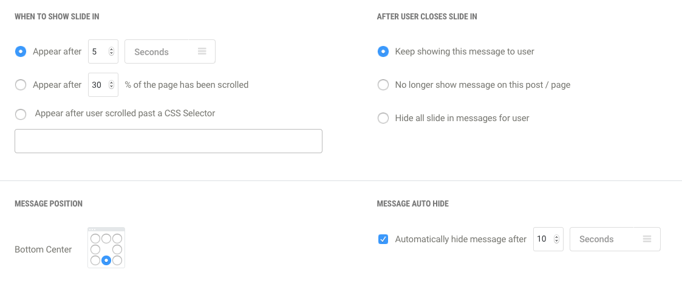
Task: Uncheck Automatically hide message after
Action: pos(383,239)
